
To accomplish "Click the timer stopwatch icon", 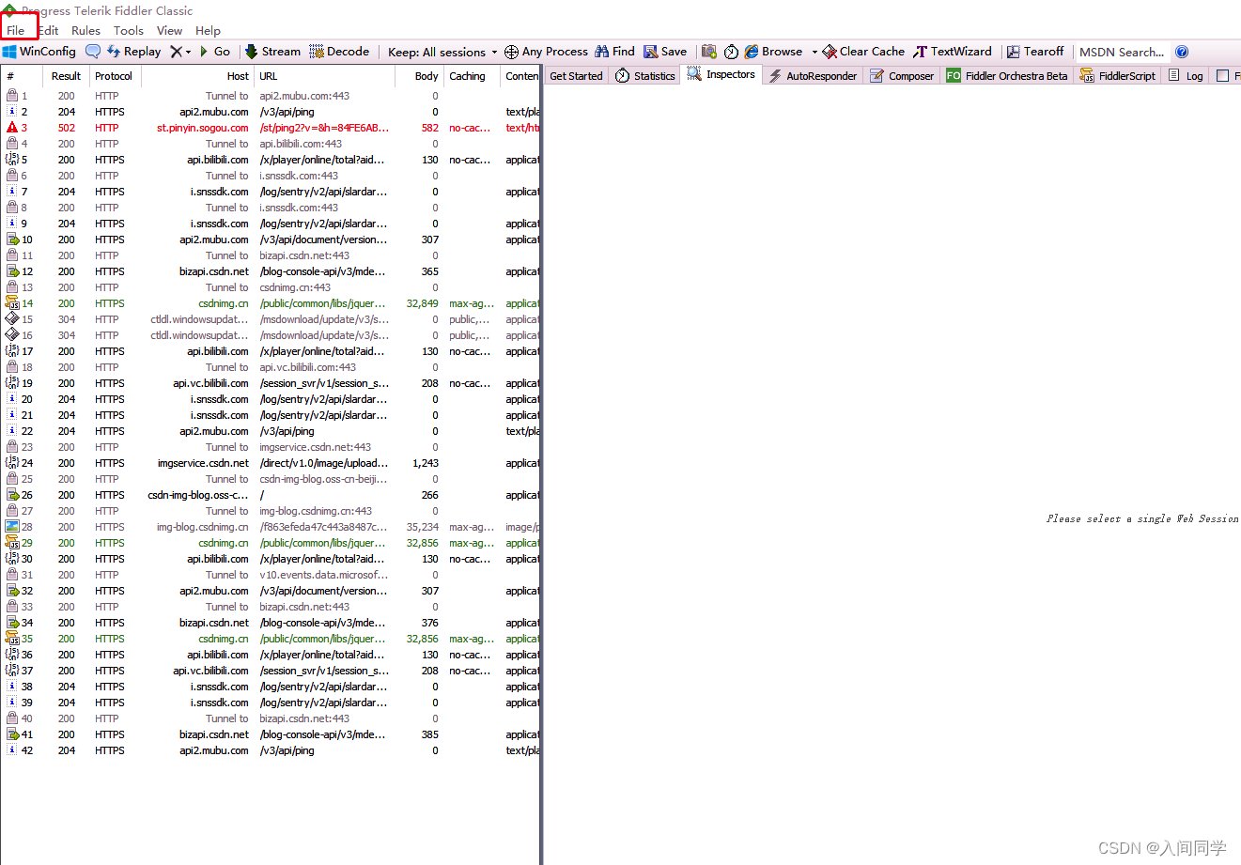I will (x=731, y=52).
